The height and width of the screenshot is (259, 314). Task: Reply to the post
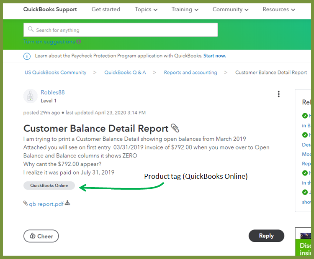pyautogui.click(x=266, y=236)
